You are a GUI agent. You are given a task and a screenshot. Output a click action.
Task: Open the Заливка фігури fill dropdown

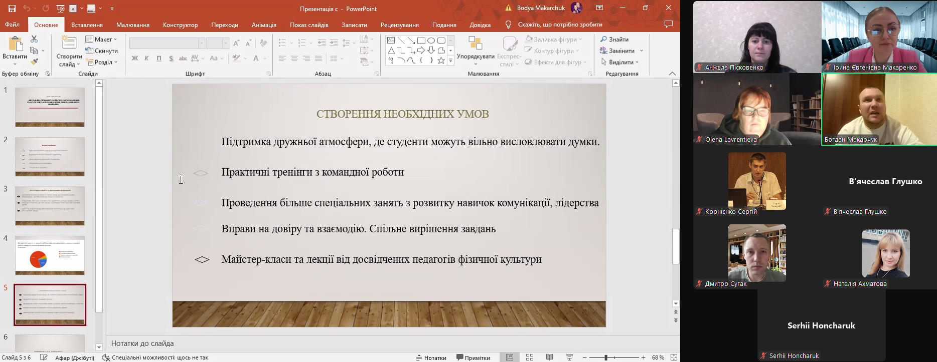(x=554, y=39)
